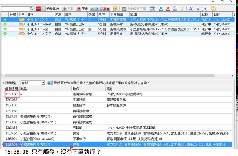Screen dimensions: 238x156
Task: Toggle the red OFF switch
Action: click(38, 8)
